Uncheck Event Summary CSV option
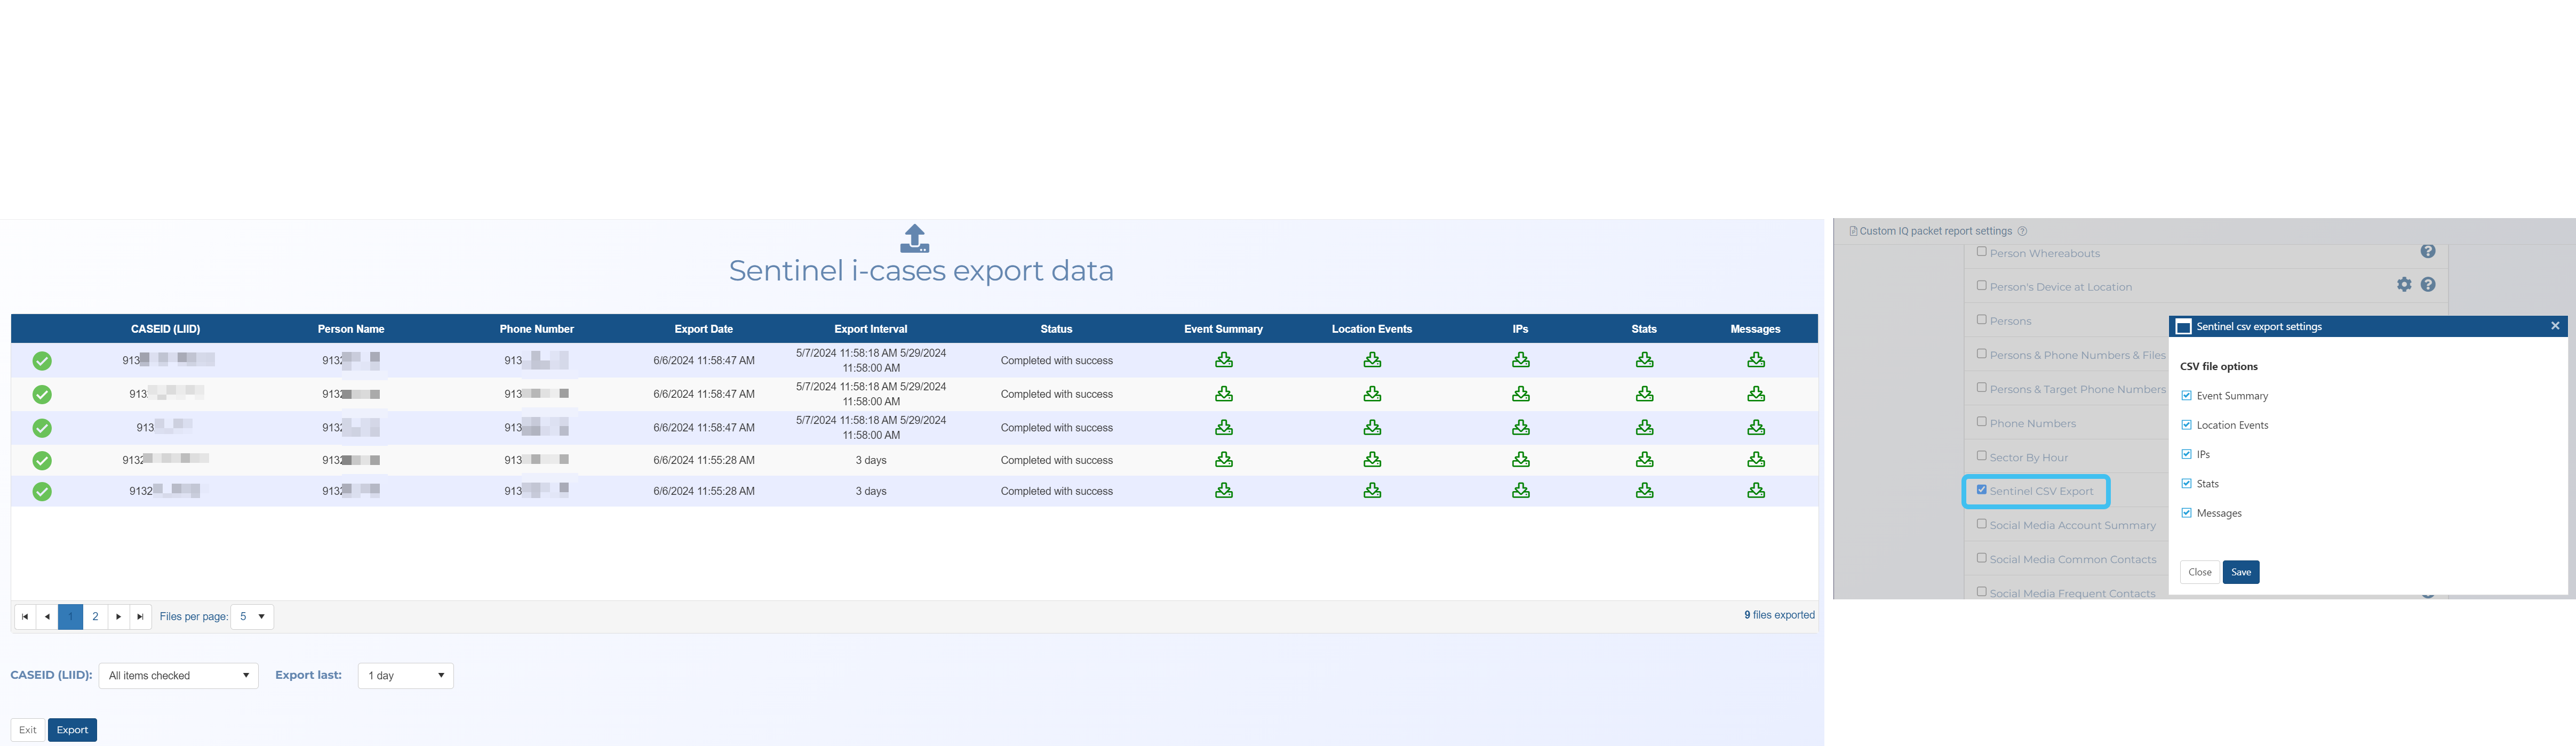 pyautogui.click(x=2186, y=396)
